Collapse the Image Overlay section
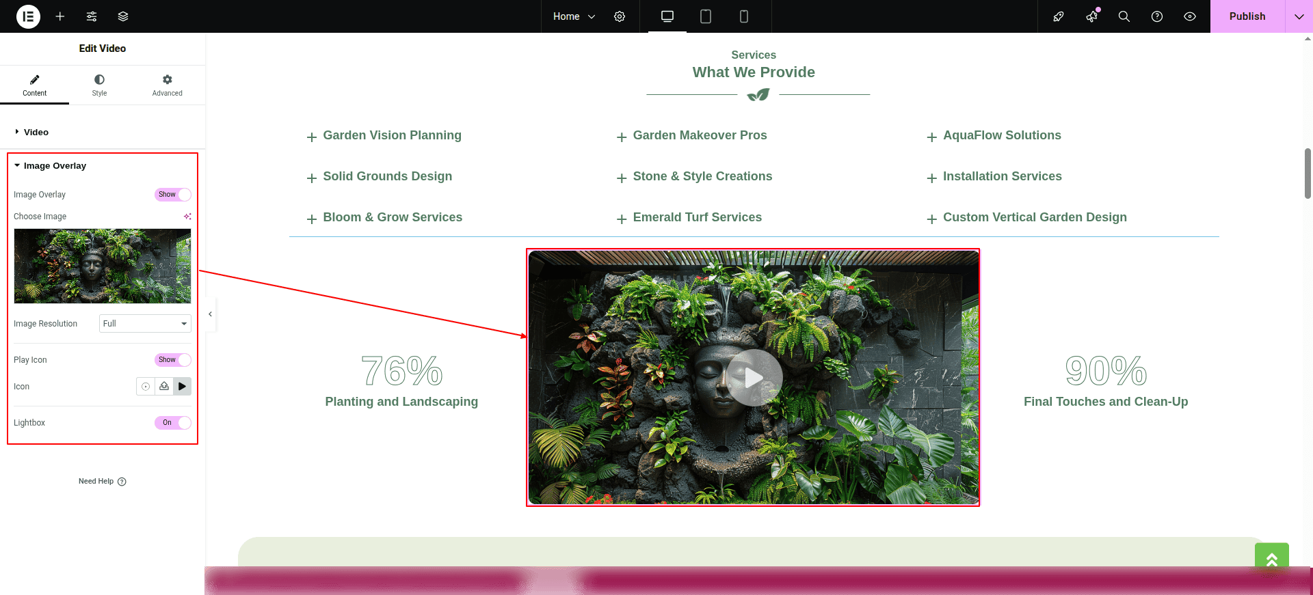Viewport: 1313px width, 595px height. pyautogui.click(x=103, y=166)
